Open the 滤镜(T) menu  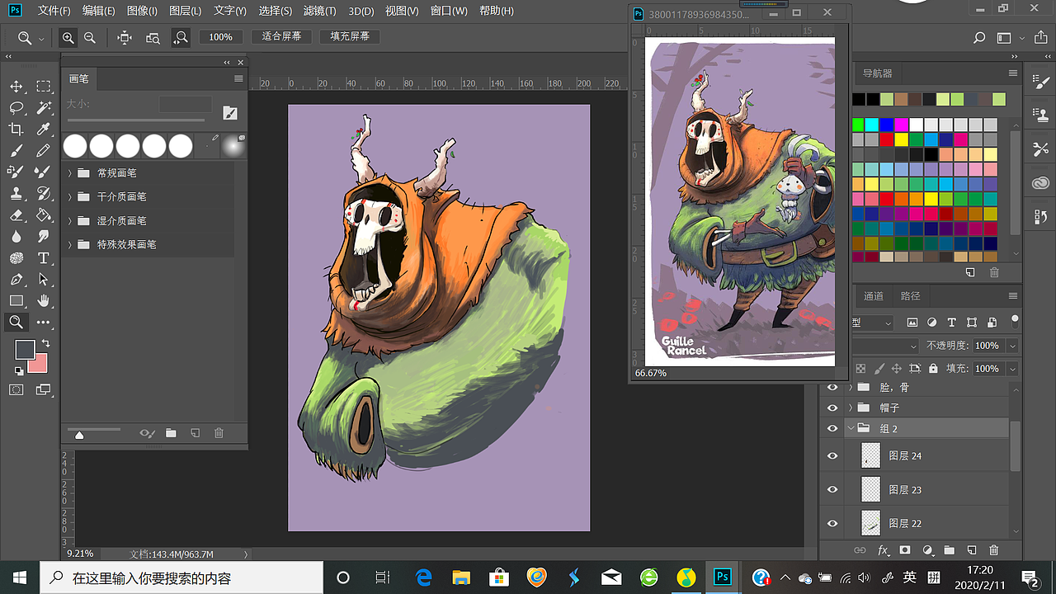[319, 11]
